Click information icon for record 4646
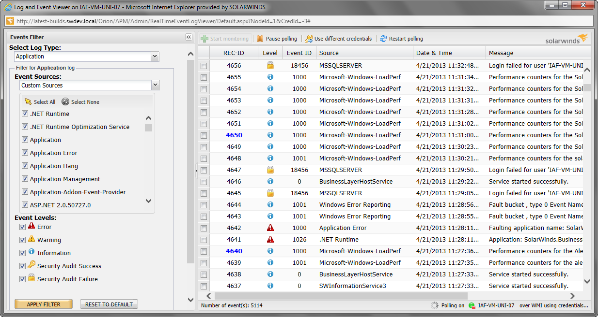Viewport: 598px width, 317px height. (x=270, y=181)
